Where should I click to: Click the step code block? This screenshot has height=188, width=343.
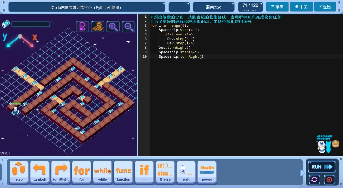19,172
